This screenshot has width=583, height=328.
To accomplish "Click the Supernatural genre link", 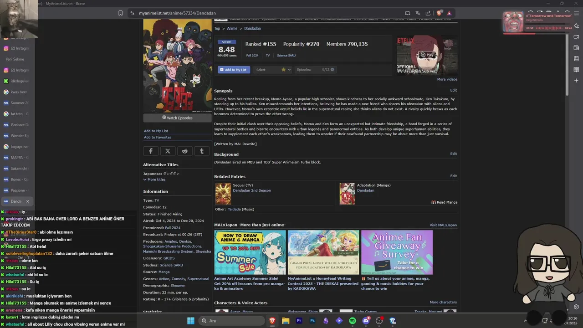I will 198,279.
